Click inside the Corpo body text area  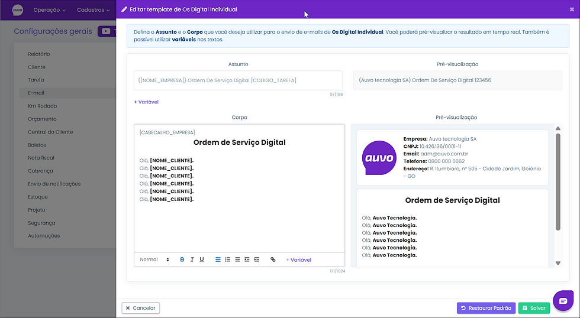tap(239, 189)
